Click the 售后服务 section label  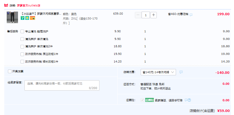click(x=13, y=31)
